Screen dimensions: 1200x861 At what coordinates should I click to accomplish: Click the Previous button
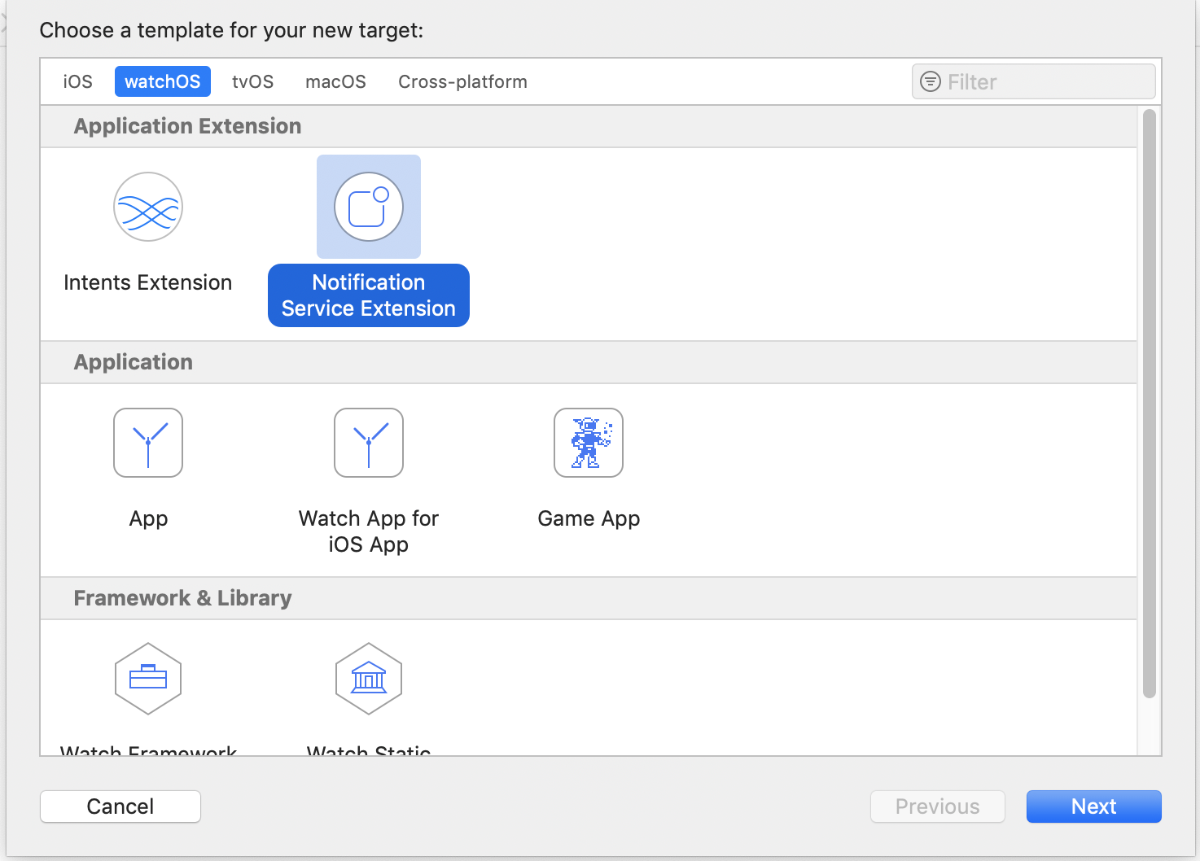point(938,806)
